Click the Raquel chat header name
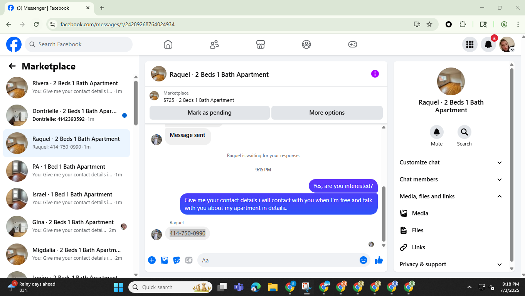 point(219,74)
